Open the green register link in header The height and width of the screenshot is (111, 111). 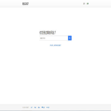(88, 4)
